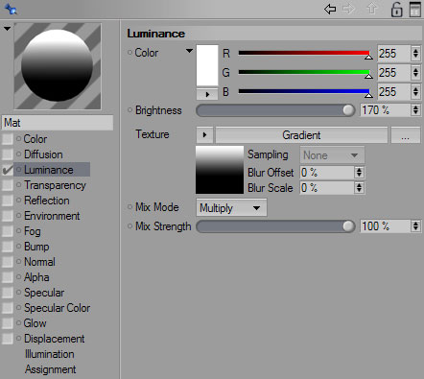Click the R value spinner arrows
Screen dimensions: 424x379
415,54
